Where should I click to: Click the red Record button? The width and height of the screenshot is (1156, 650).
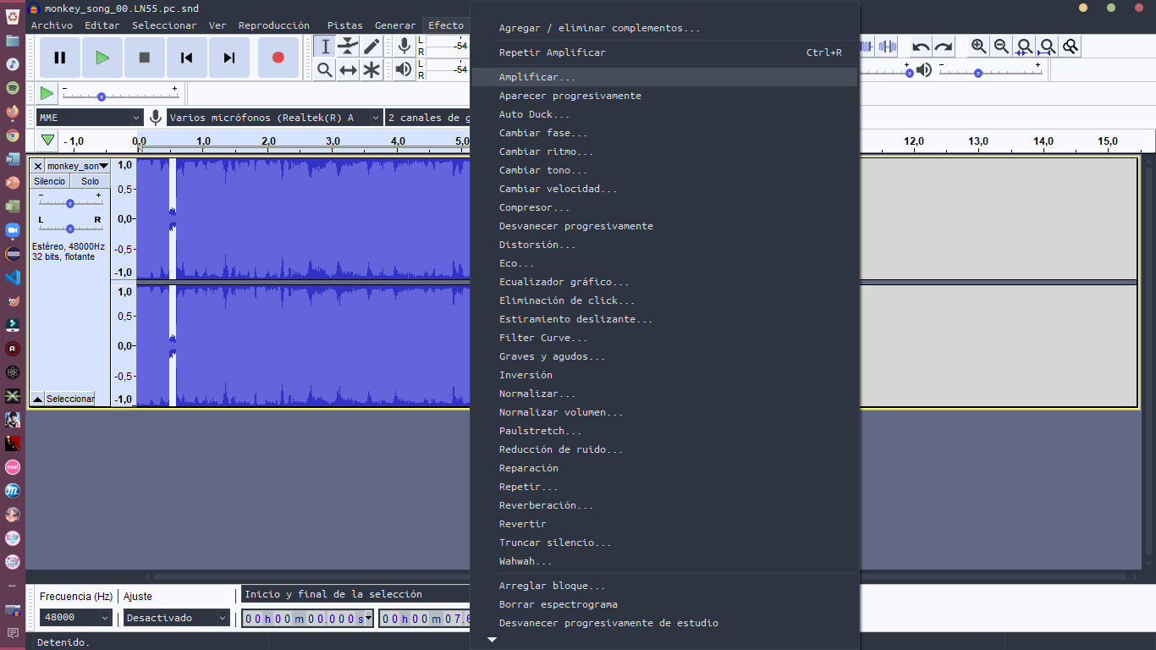[278, 58]
